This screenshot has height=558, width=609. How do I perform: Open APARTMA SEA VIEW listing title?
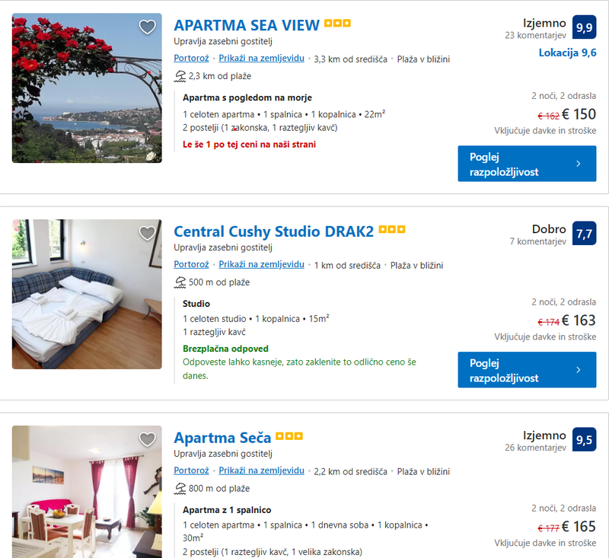click(247, 25)
